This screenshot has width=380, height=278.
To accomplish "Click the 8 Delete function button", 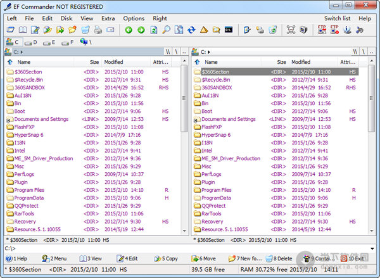I will [279, 258].
